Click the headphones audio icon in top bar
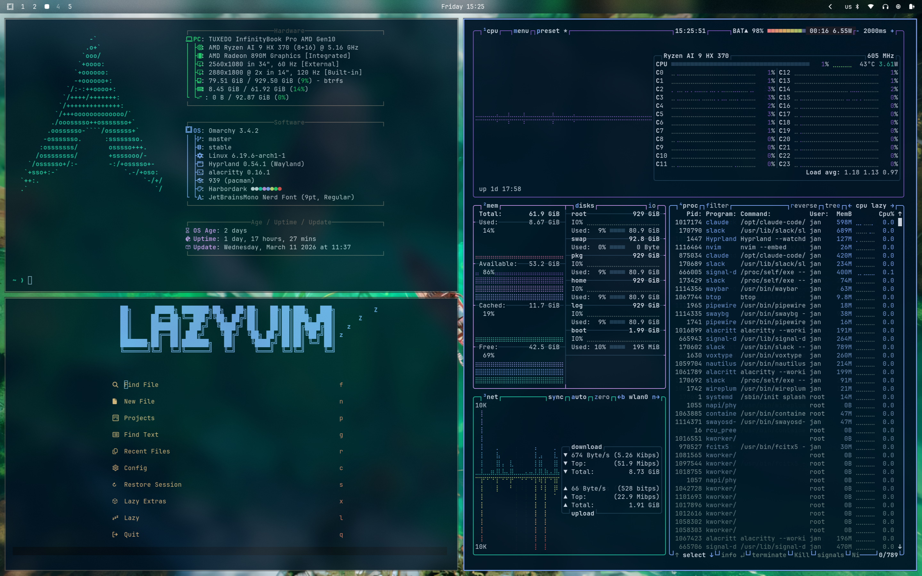The height and width of the screenshot is (576, 922). (885, 6)
